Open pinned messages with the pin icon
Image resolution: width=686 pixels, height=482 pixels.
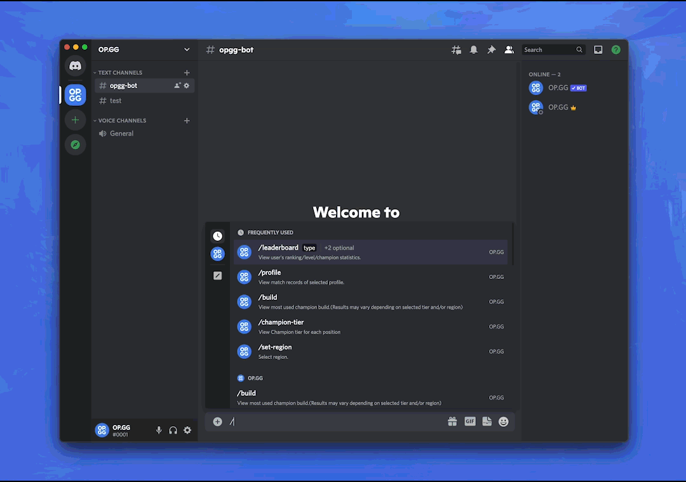click(x=491, y=50)
